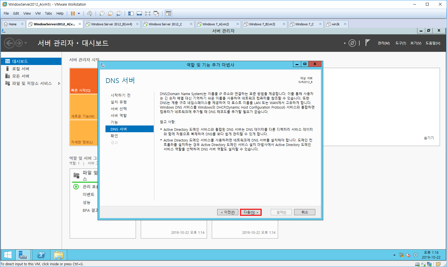The image size is (447, 267).
Task: Click the console view toolbar icon
Action: pos(168,14)
